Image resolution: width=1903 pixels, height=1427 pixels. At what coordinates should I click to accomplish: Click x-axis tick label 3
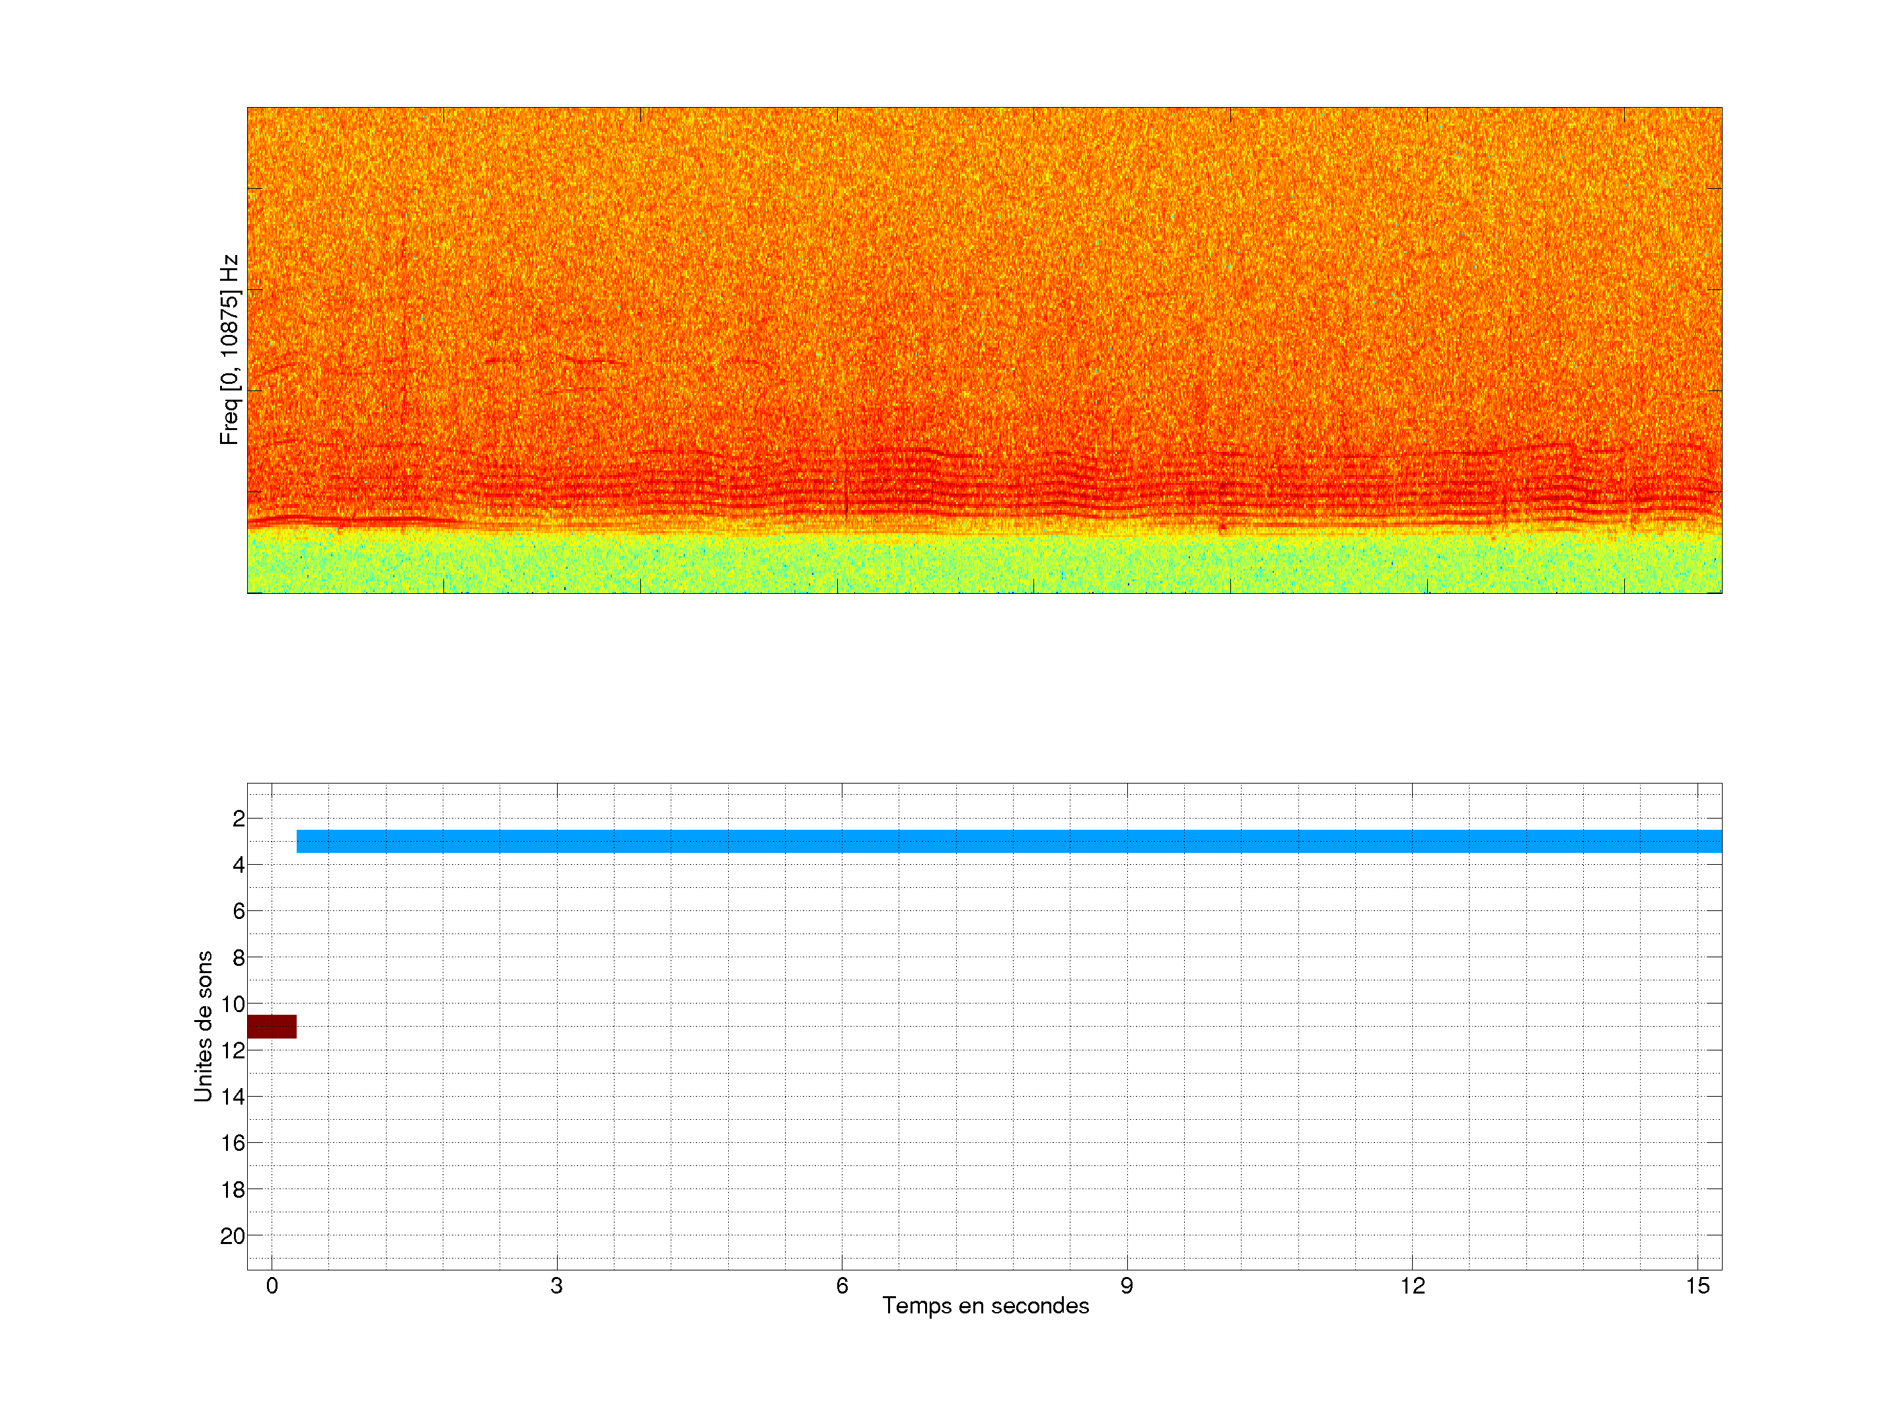[x=556, y=1286]
